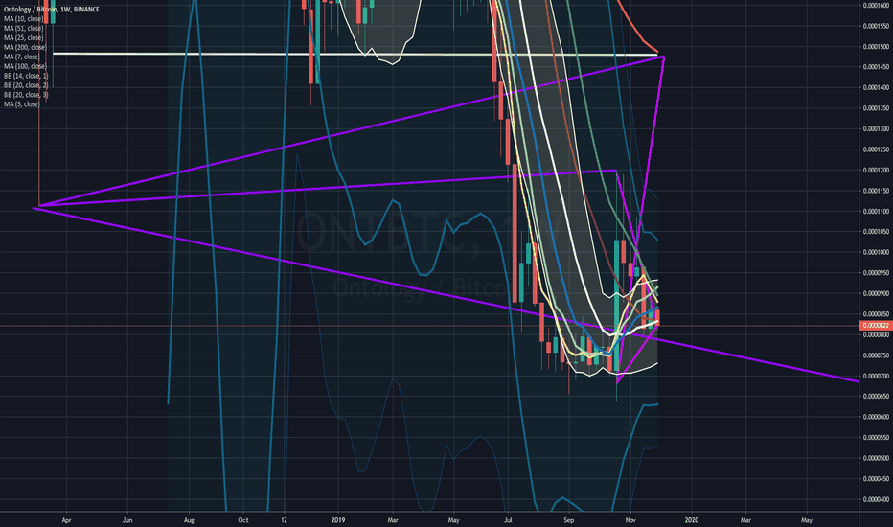Click the 0.0001000 price axis label
The width and height of the screenshot is (893, 527).
[876, 252]
